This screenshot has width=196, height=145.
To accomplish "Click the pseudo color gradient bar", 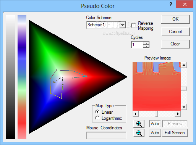I will [22, 77].
